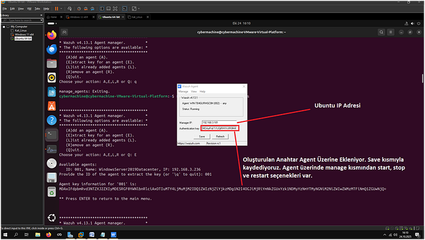Viewport: 425px width, 240px height.
Task: Close the Kali_Linux tab
Action: pos(148,17)
